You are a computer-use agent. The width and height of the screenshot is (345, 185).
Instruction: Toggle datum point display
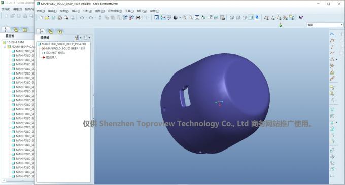[279, 18]
